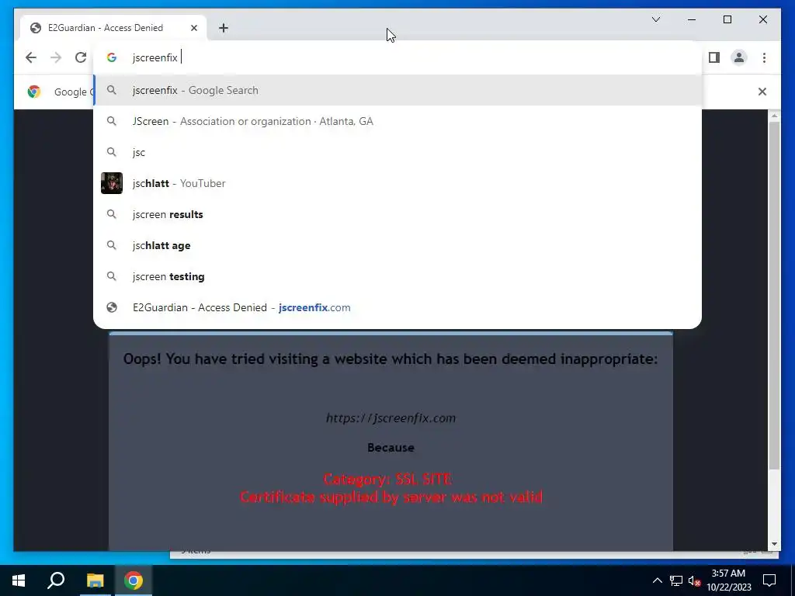Click the https://jscreenfix.com blocked URL text

(x=391, y=418)
